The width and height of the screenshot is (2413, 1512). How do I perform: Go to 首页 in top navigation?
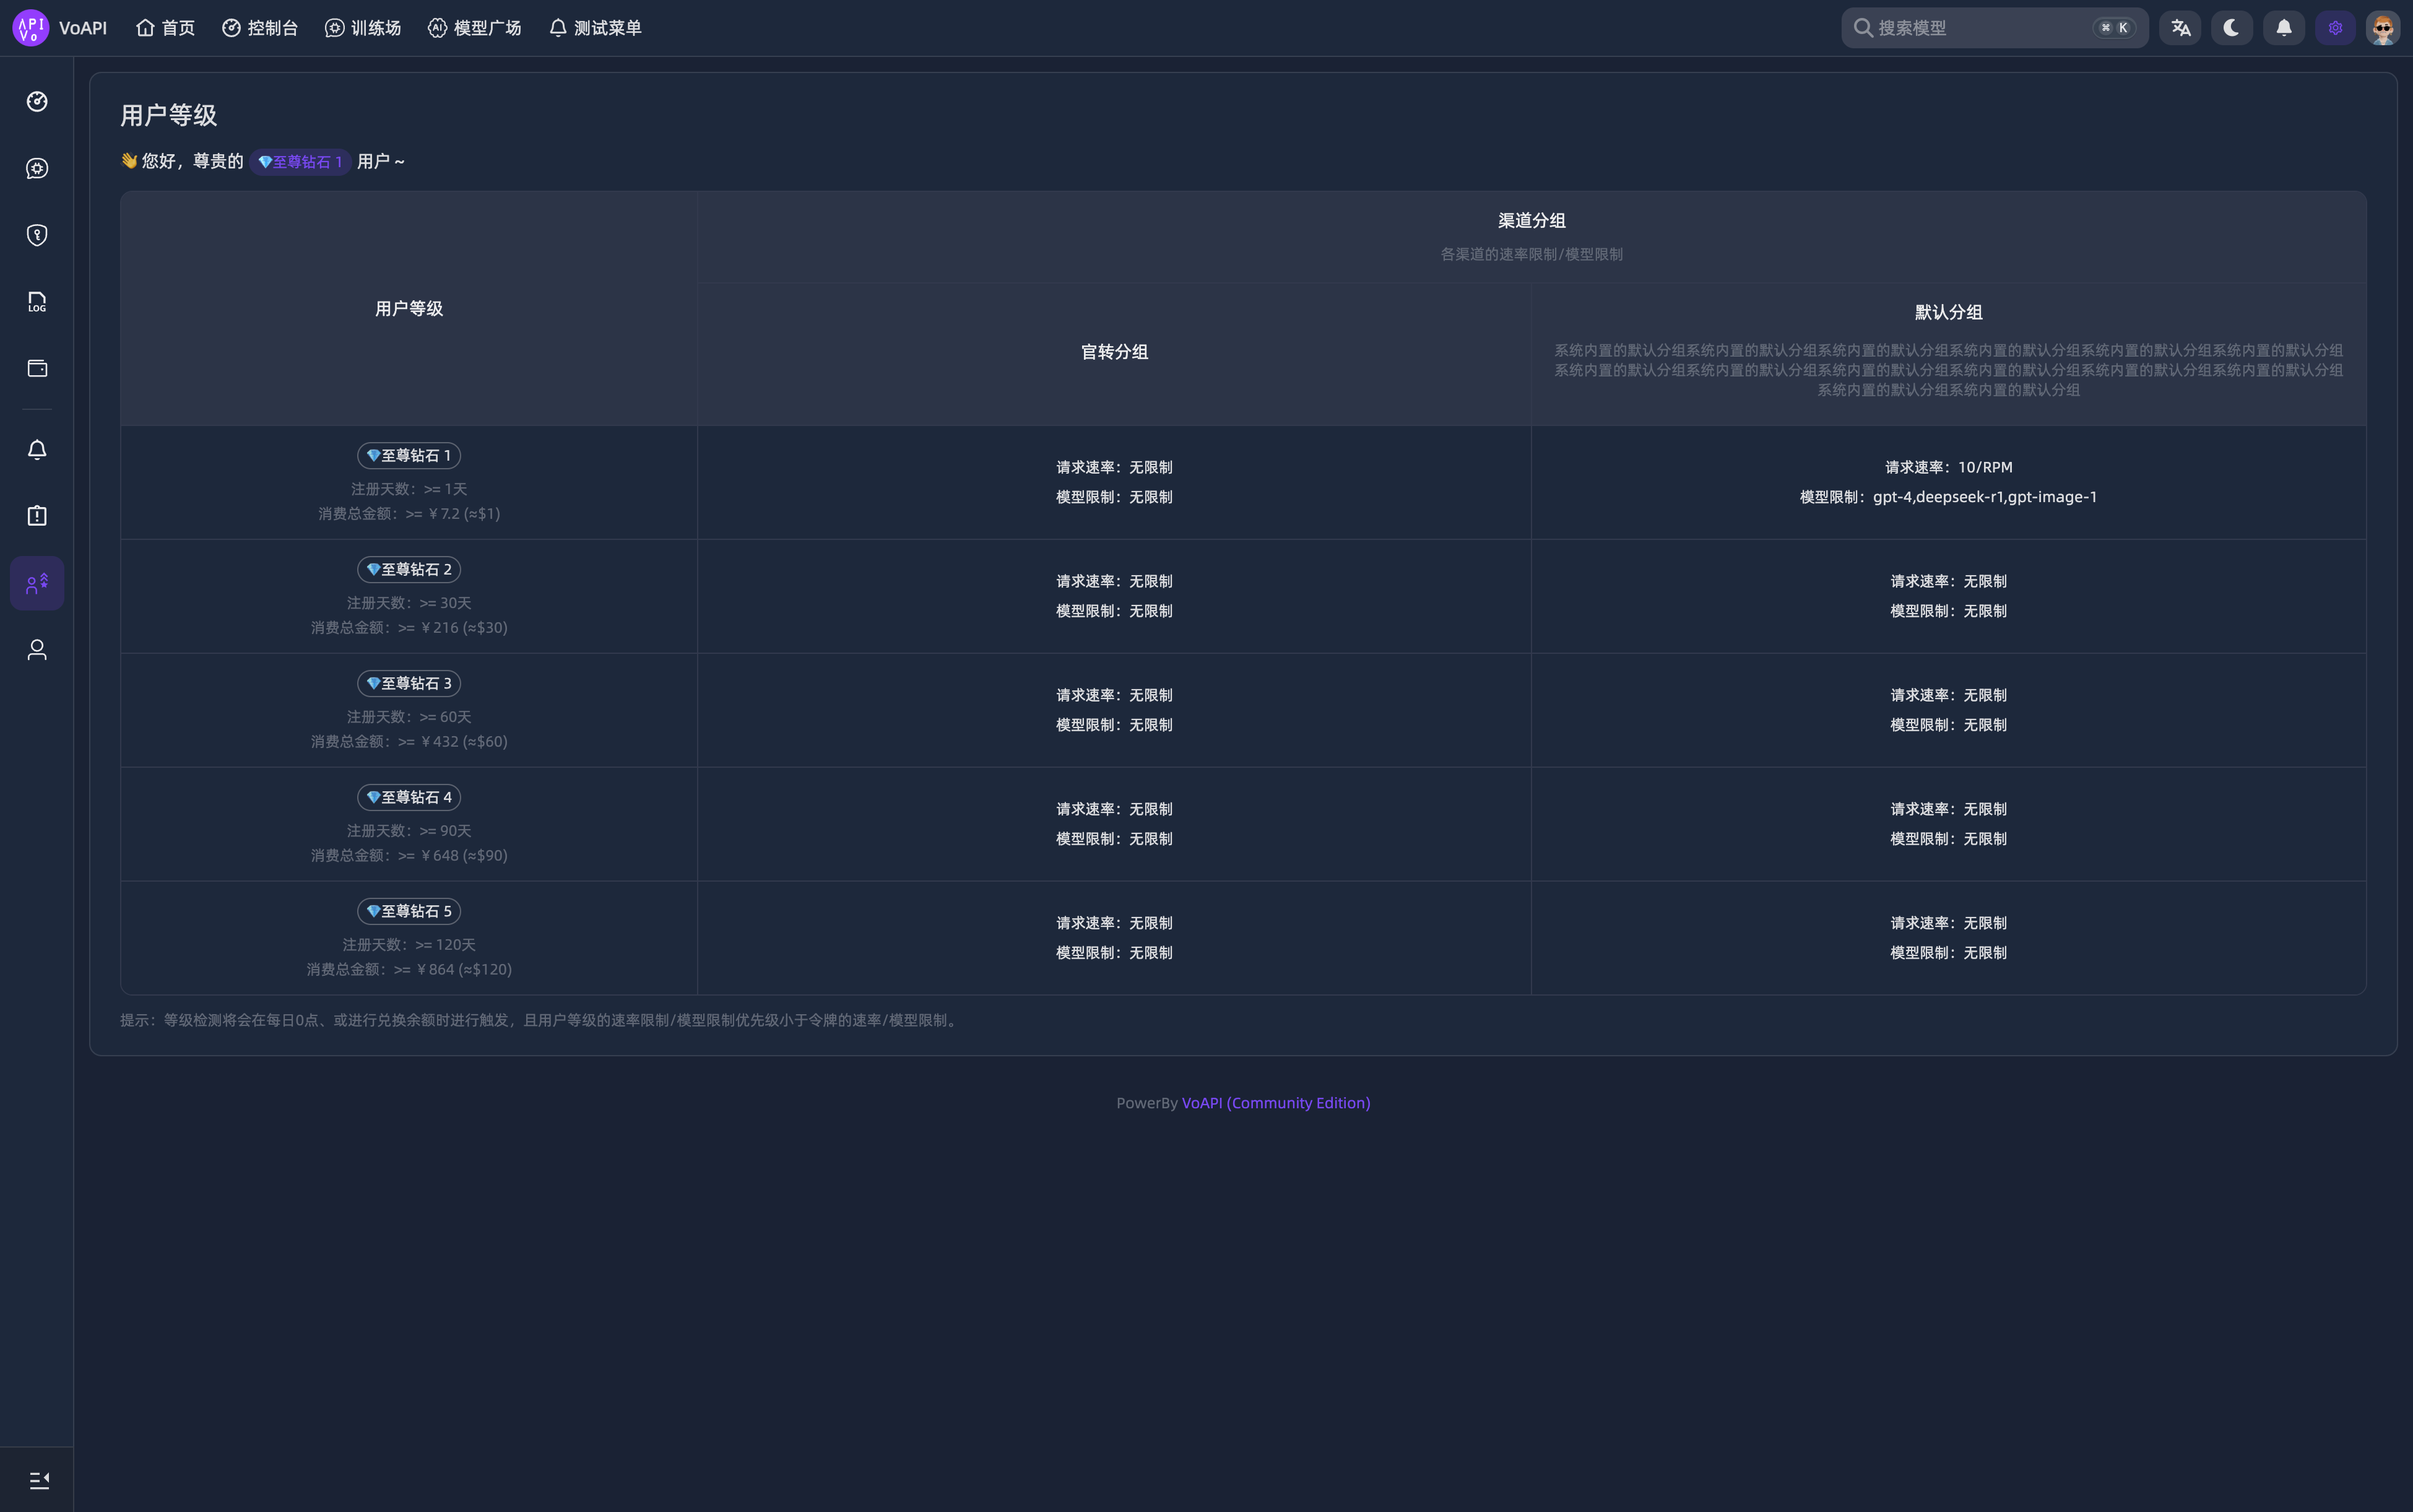166,28
